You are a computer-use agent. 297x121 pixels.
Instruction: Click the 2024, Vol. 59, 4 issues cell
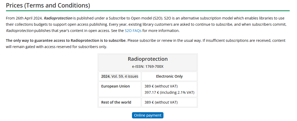[120, 76]
